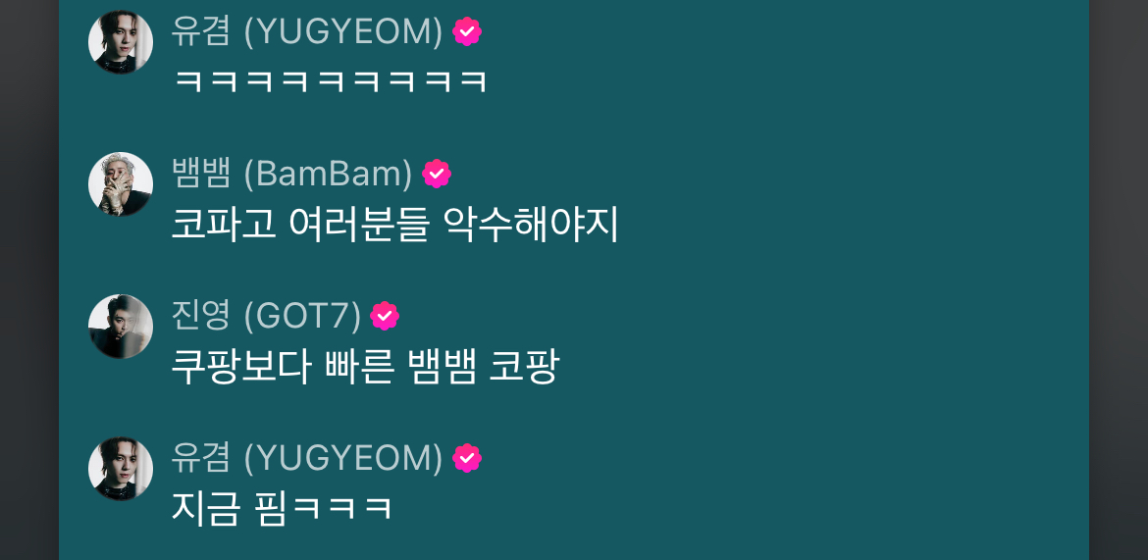Click the dark margin right of chat panel
The image size is (1148, 560).
[x=1119, y=280]
